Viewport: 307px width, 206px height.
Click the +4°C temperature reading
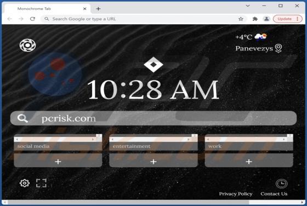(243, 37)
